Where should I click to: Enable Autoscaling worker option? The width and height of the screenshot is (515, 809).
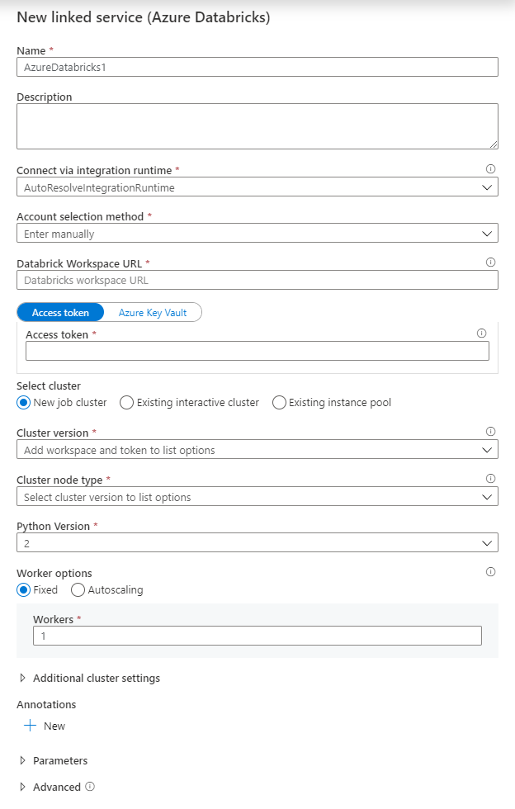coord(78,590)
